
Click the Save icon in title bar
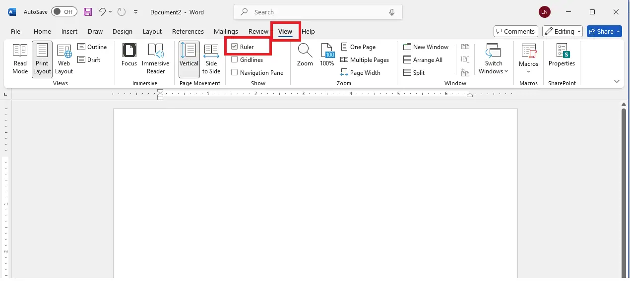(x=88, y=12)
